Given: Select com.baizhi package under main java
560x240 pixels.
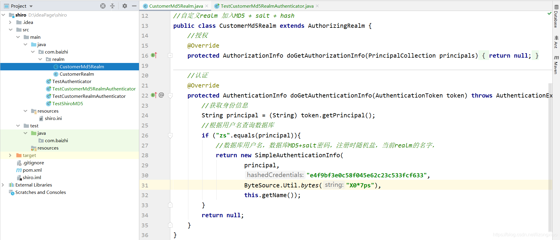Looking at the screenshot, I should pos(56,52).
